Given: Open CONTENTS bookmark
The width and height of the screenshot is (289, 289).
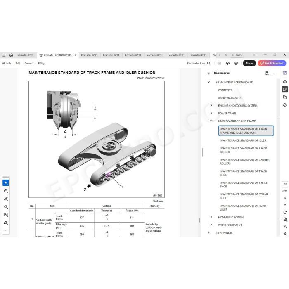Looking at the screenshot, I should coord(225,90).
